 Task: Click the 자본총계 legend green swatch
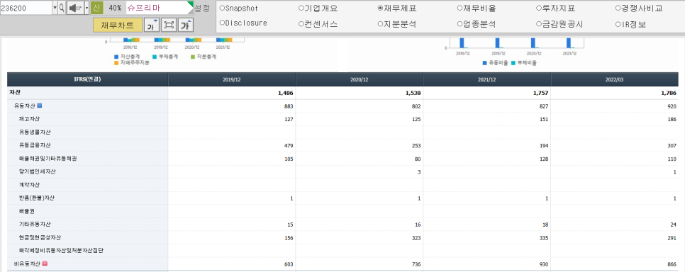click(x=193, y=57)
